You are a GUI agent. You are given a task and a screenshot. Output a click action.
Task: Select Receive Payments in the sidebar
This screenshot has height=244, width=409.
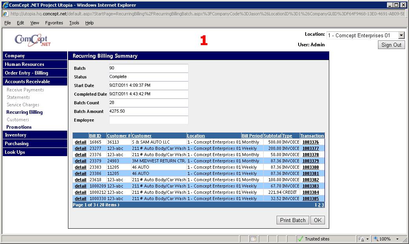point(25,90)
